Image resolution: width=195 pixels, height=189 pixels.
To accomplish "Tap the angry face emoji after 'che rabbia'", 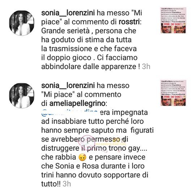I will click(82, 158).
